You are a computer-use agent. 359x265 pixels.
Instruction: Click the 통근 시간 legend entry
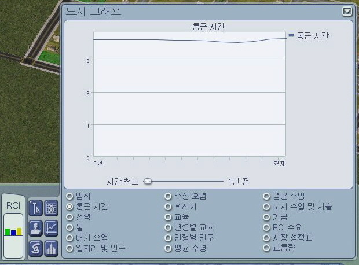tap(309, 36)
